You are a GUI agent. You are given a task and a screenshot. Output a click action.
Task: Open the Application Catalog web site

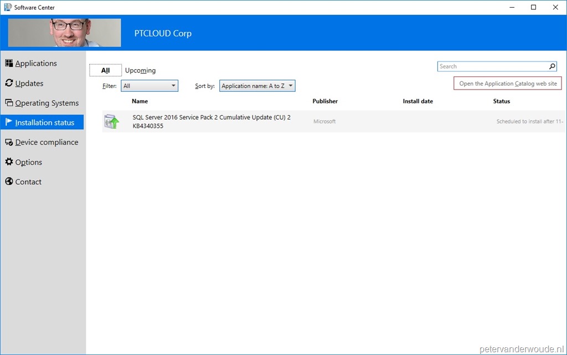coord(507,83)
